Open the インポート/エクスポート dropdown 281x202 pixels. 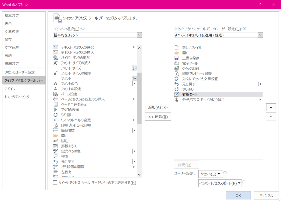(x=220, y=183)
